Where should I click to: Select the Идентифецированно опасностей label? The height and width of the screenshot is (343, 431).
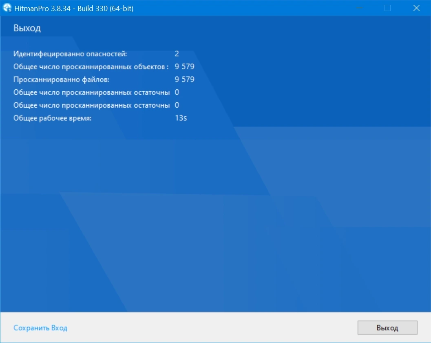[70, 54]
